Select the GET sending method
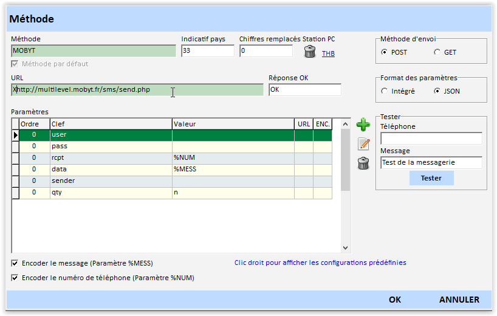Viewport: 497px width, 316px height. tap(437, 52)
